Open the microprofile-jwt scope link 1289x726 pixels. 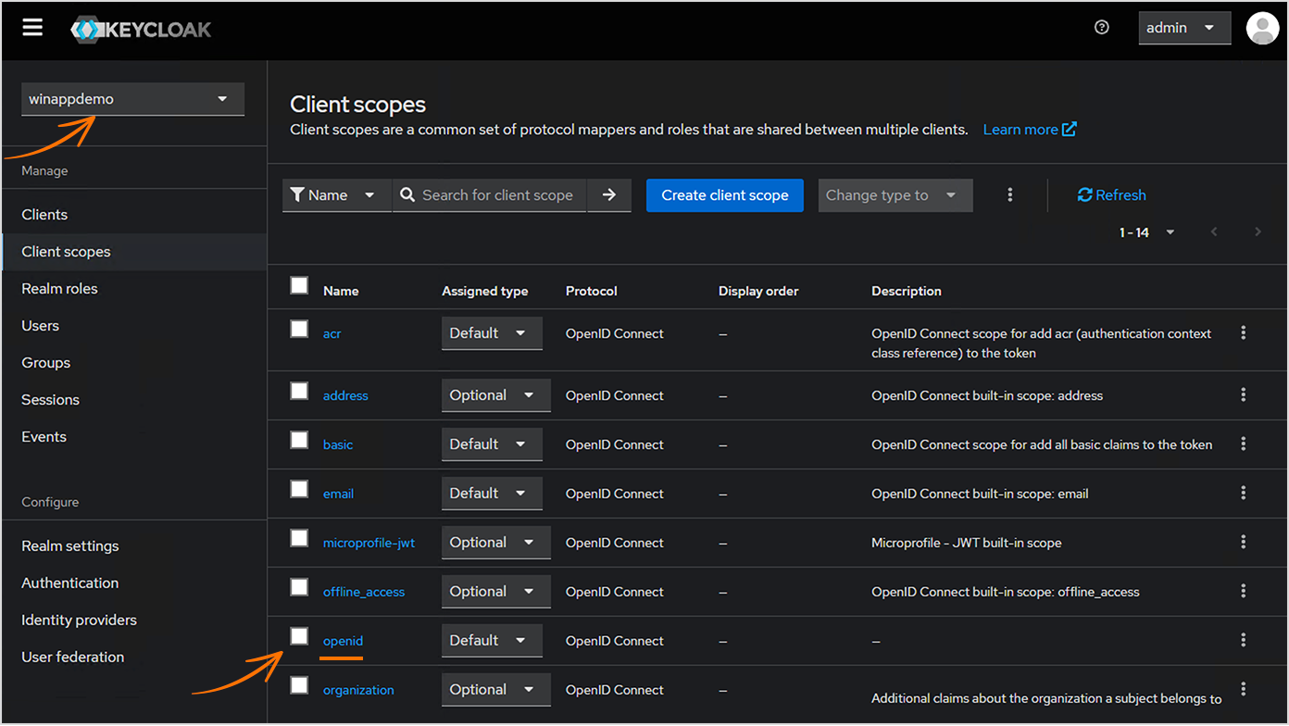point(369,543)
